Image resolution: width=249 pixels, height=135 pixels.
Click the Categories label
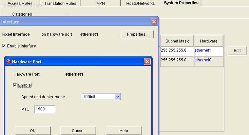[x=22, y=14]
